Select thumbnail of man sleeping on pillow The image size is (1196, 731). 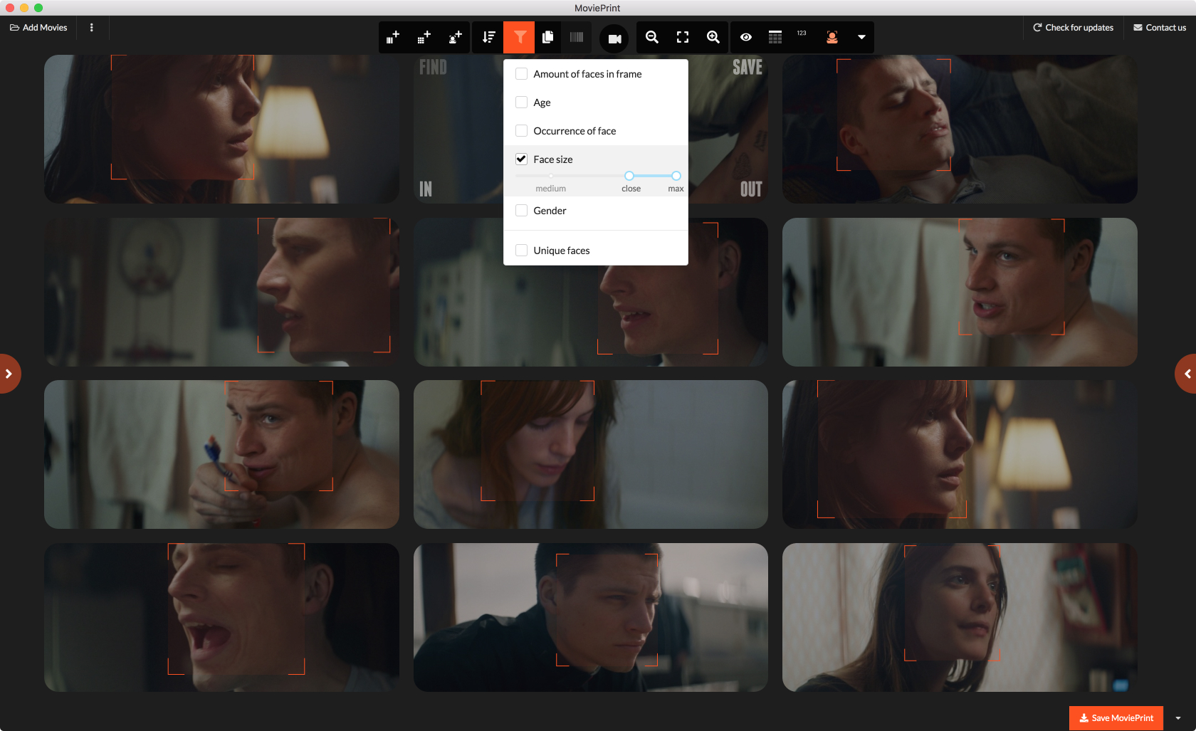tap(960, 129)
